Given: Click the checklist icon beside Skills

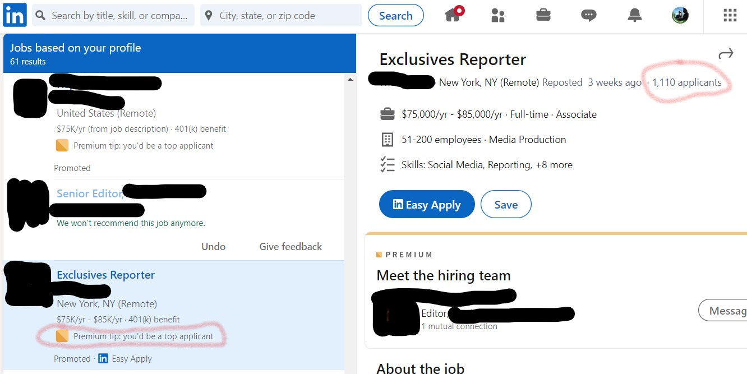Looking at the screenshot, I should [387, 165].
